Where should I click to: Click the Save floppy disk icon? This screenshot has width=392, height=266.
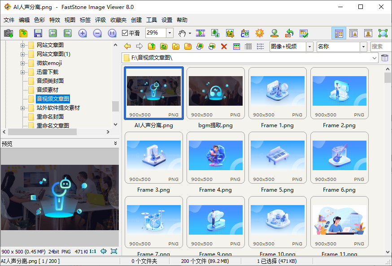38,33
